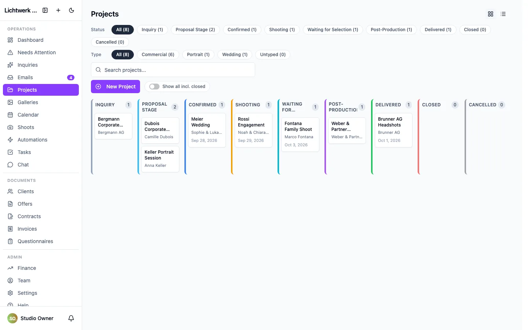This screenshot has height=330, width=528.
Task: Open Bergmann Corporate project card
Action: [113, 126]
